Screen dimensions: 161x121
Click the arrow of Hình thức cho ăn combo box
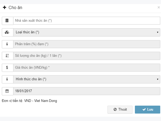157,79
